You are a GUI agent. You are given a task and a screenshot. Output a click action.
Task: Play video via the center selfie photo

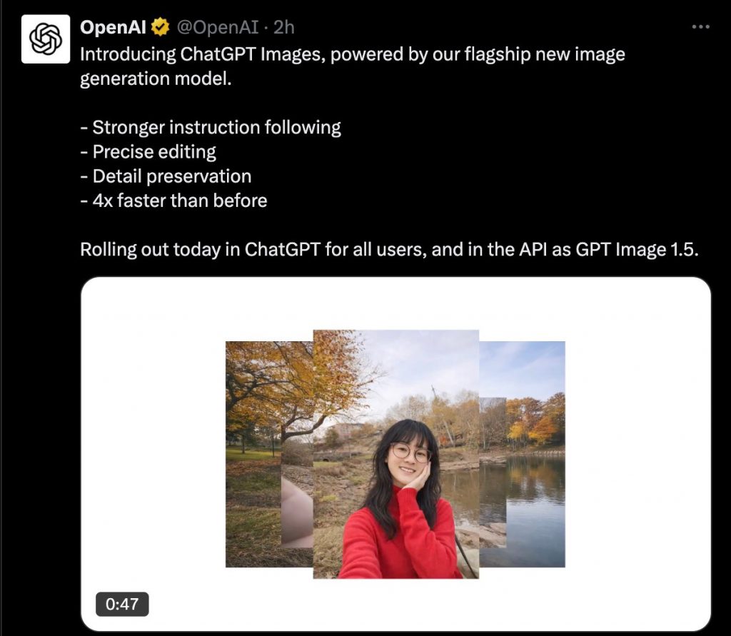(395, 454)
